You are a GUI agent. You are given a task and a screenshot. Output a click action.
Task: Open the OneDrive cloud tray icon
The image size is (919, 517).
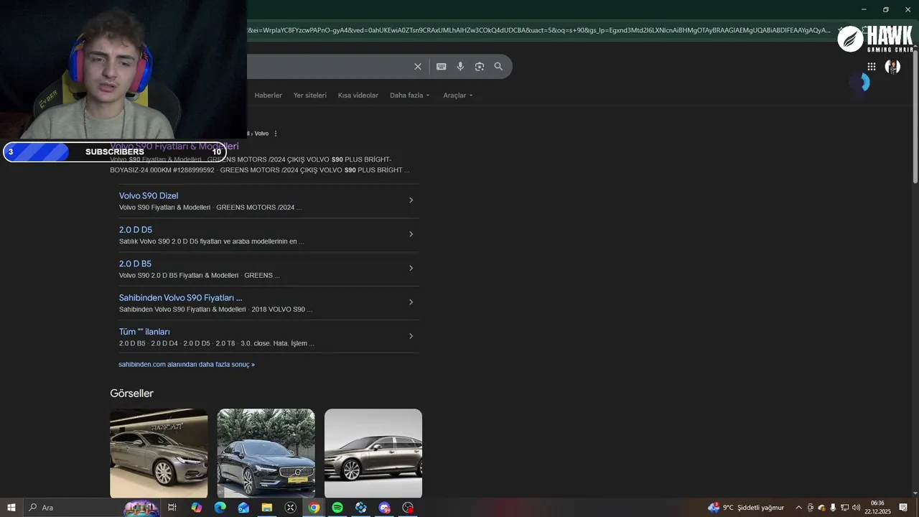pos(822,508)
